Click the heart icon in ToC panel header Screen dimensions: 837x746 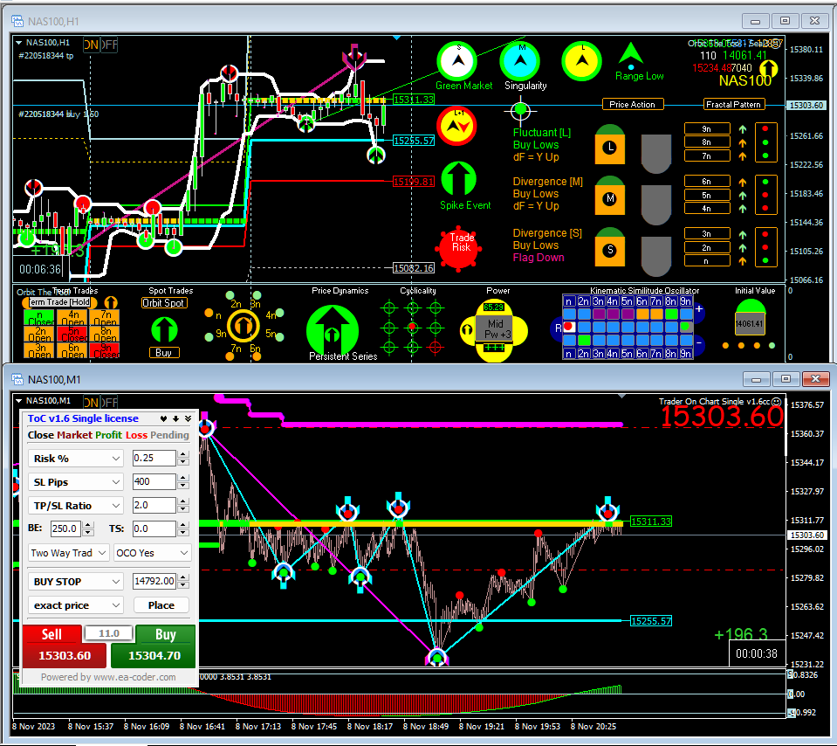tap(164, 419)
